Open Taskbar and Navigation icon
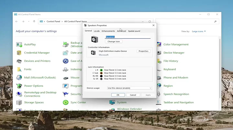This screenshot has width=233, height=130. point(158,102)
